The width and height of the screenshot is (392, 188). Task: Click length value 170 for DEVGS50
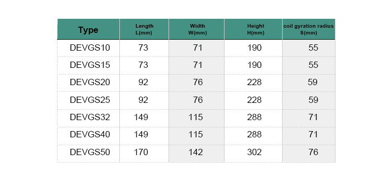141,152
